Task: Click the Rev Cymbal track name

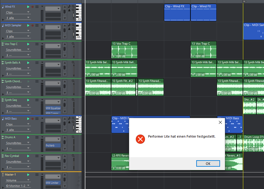Action: pos(12,156)
